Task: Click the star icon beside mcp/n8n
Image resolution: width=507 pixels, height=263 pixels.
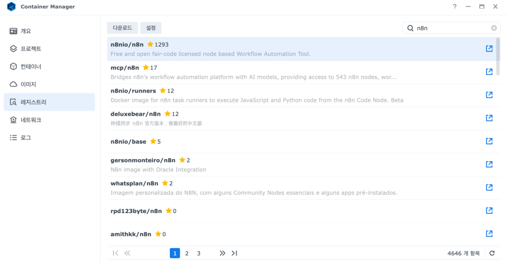Action: coord(146,67)
